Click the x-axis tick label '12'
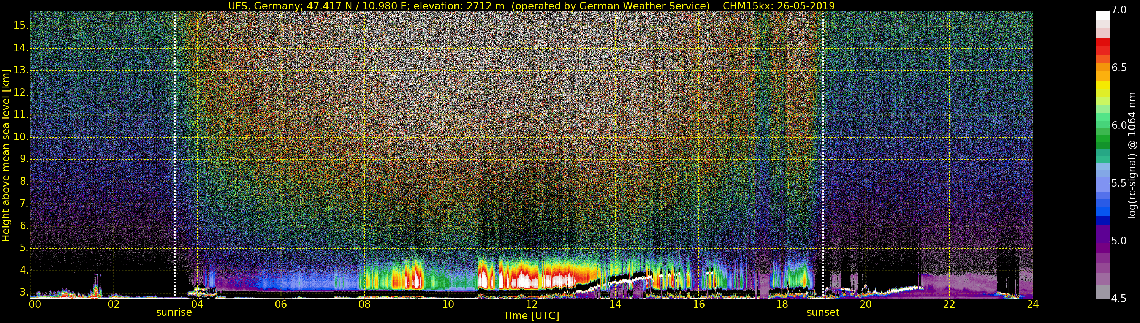The height and width of the screenshot is (323, 1140). point(532,304)
